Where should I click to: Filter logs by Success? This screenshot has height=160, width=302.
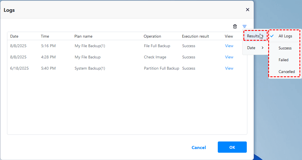[285, 48]
